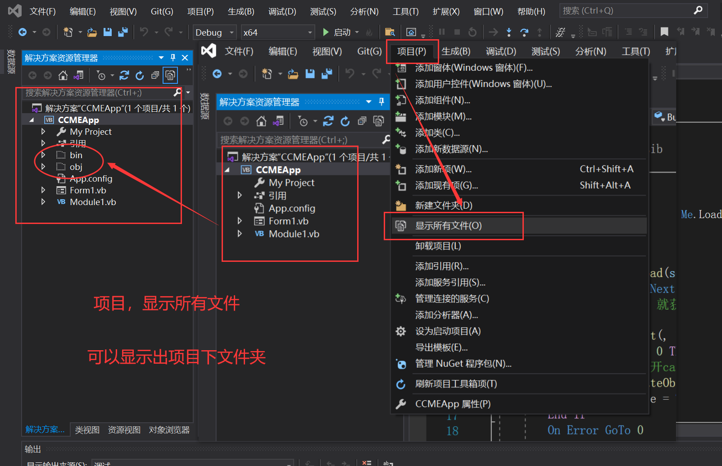This screenshot has width=722, height=466.
Task: Select 添加新项(W)... in the project menu
Action: coord(519,169)
